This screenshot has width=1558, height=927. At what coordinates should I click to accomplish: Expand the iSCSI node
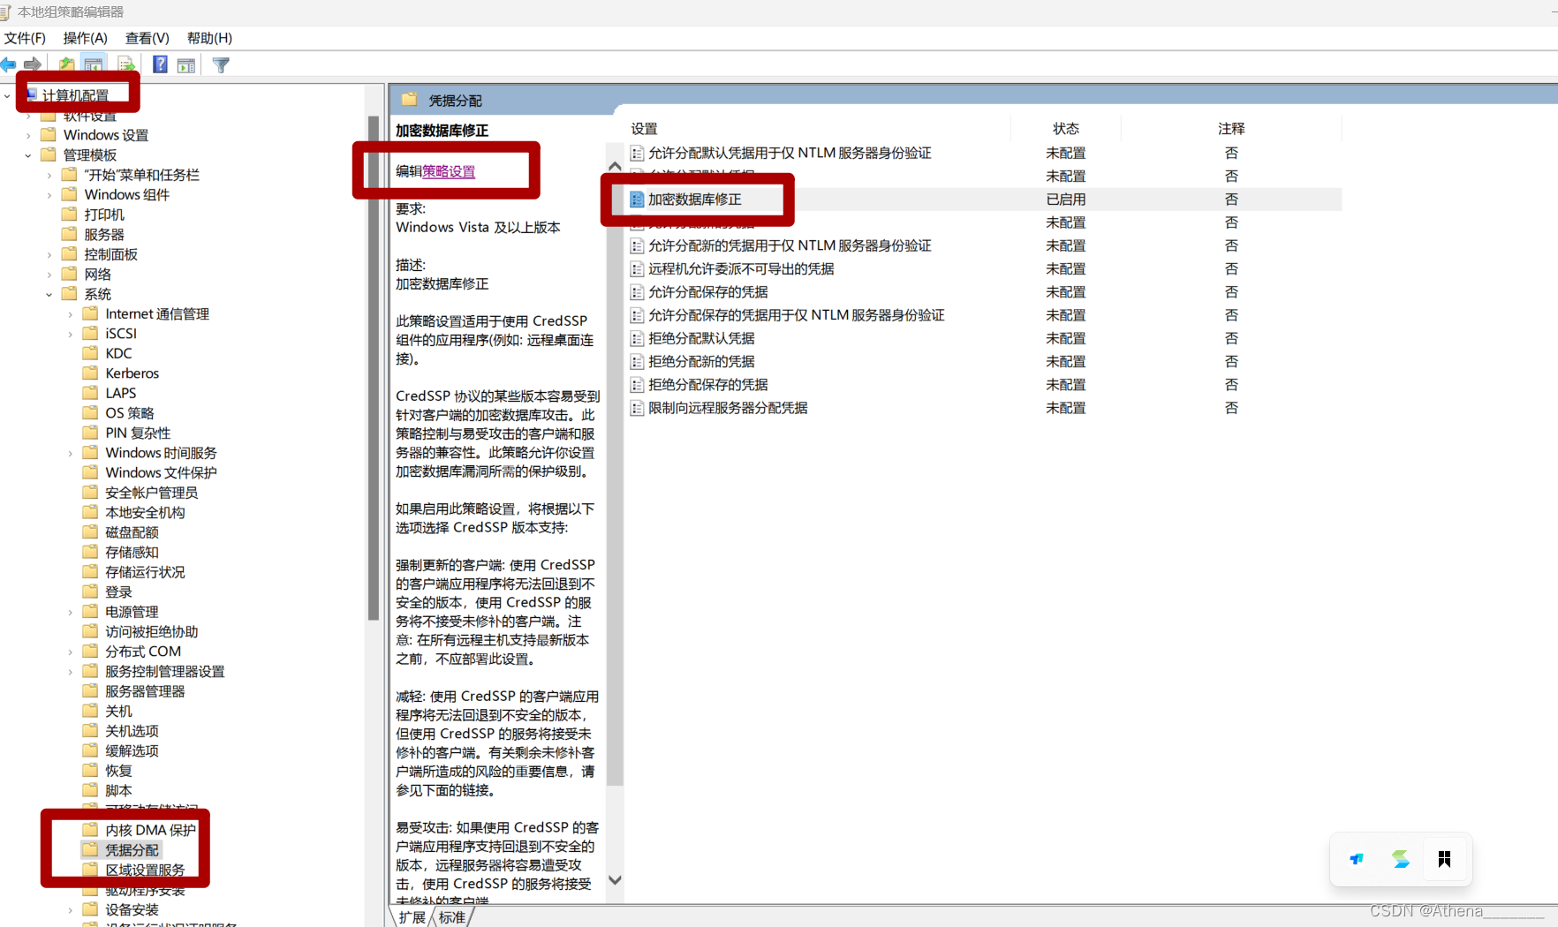pos(71,334)
